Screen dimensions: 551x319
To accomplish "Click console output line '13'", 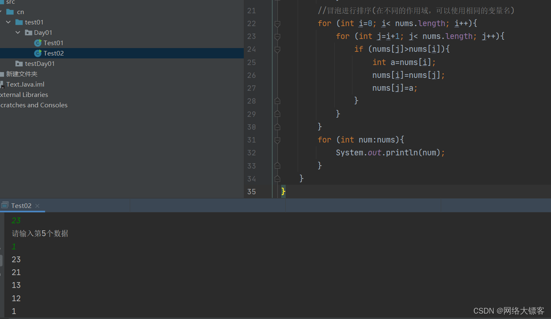I will click(x=16, y=285).
